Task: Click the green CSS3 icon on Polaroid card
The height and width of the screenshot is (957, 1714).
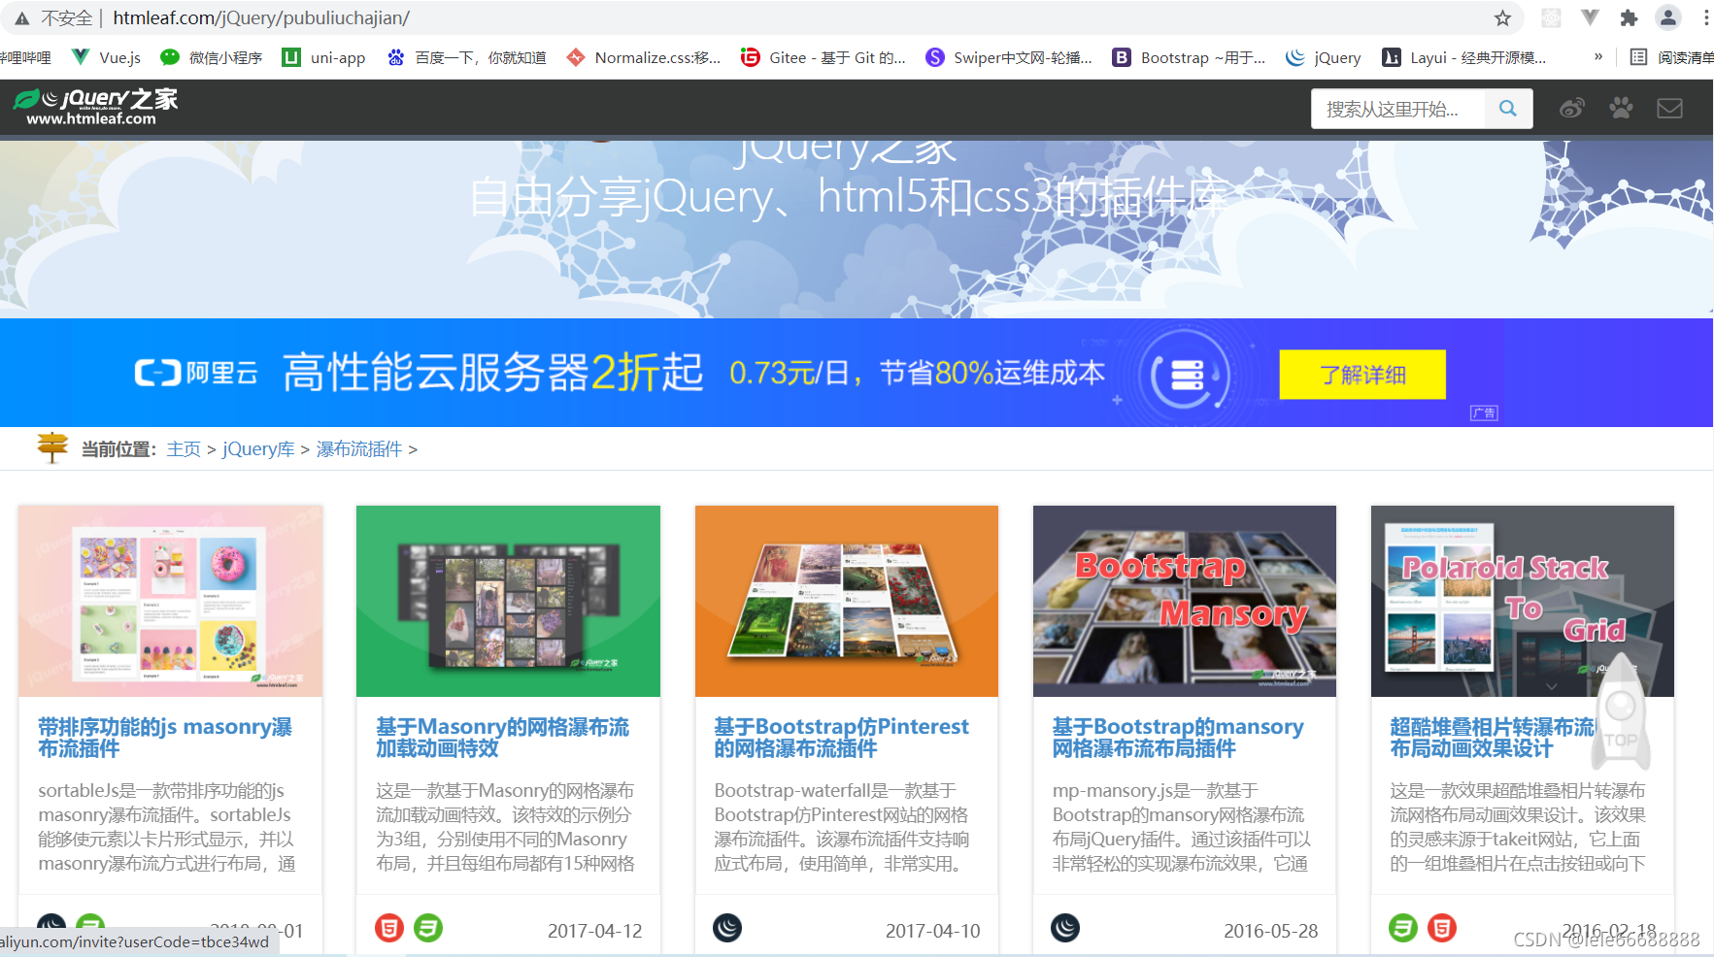Action: pos(1402,928)
